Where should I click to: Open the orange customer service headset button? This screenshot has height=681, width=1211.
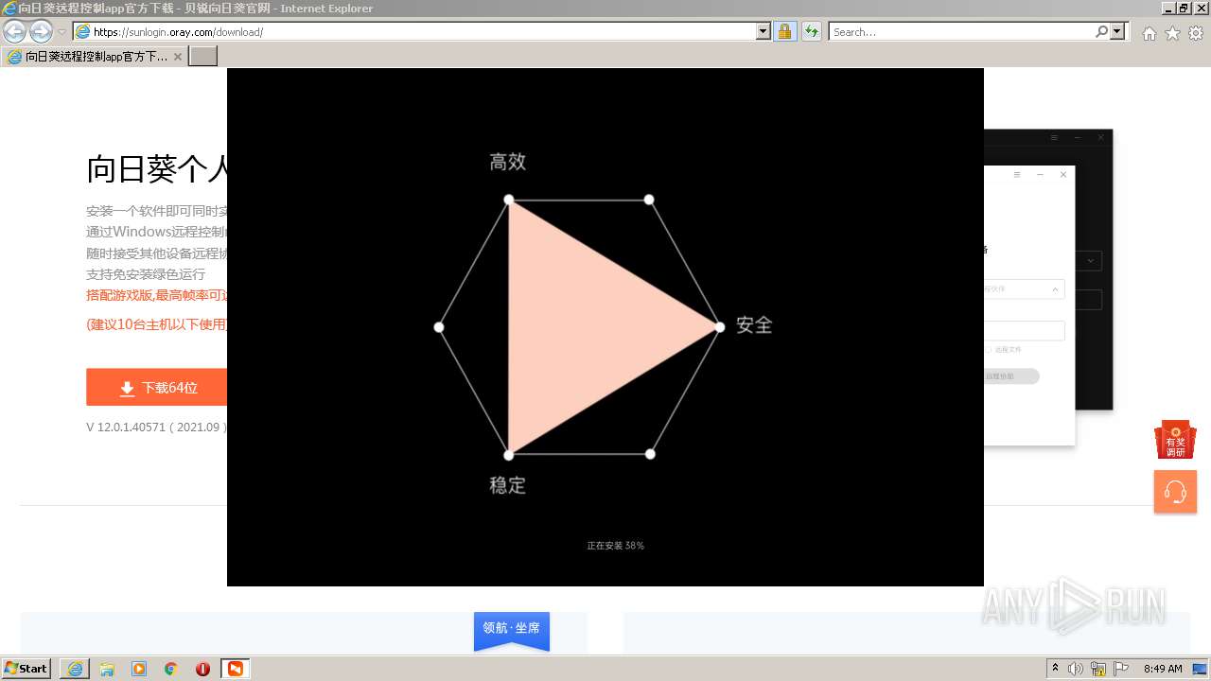1175,492
